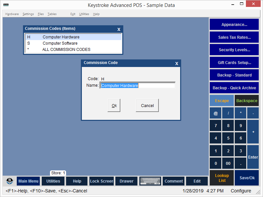Click the Lookup List button
263x197 pixels.
pyautogui.click(x=222, y=178)
